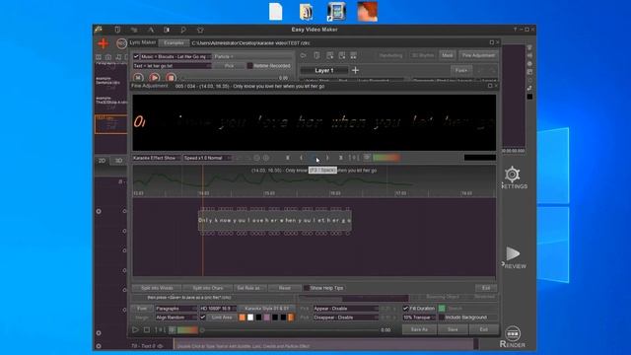Toggle the Include Background checkbox
This screenshot has height=355, width=631.
(442, 318)
